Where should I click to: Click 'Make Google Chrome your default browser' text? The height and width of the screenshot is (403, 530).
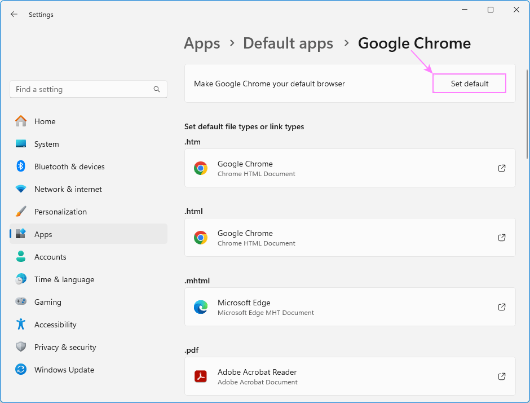tap(269, 84)
